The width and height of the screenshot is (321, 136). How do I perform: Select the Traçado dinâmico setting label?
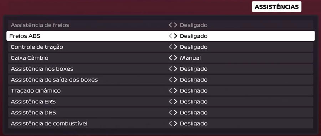tap(36, 91)
